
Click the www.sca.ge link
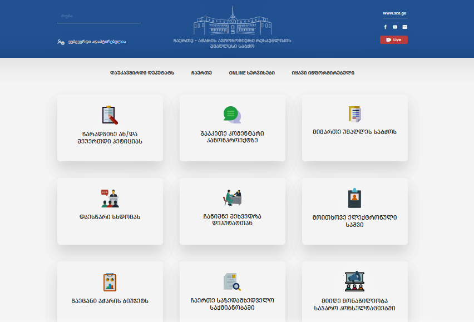tap(394, 13)
